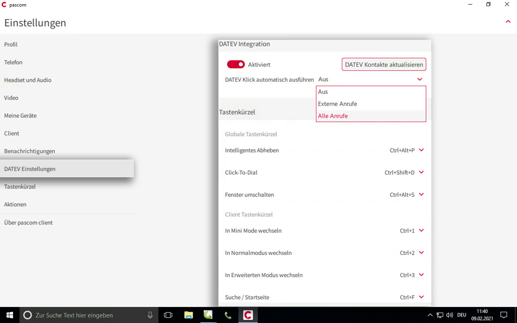Open the green app icon in taskbar

tap(208, 315)
